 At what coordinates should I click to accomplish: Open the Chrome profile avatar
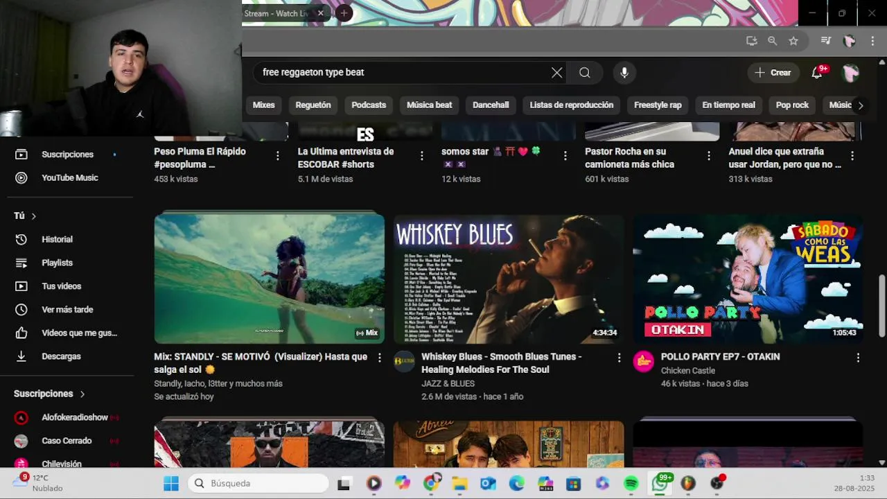coord(849,41)
